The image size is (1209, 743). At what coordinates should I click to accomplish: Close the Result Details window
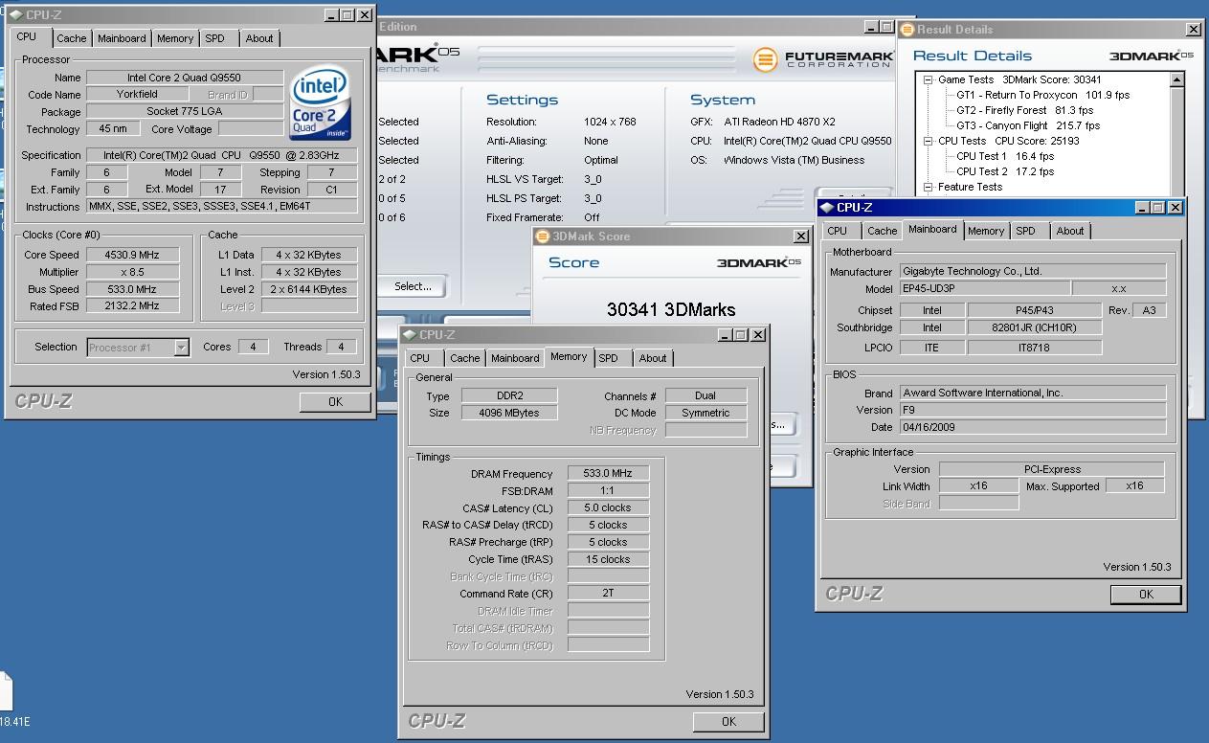1194,30
